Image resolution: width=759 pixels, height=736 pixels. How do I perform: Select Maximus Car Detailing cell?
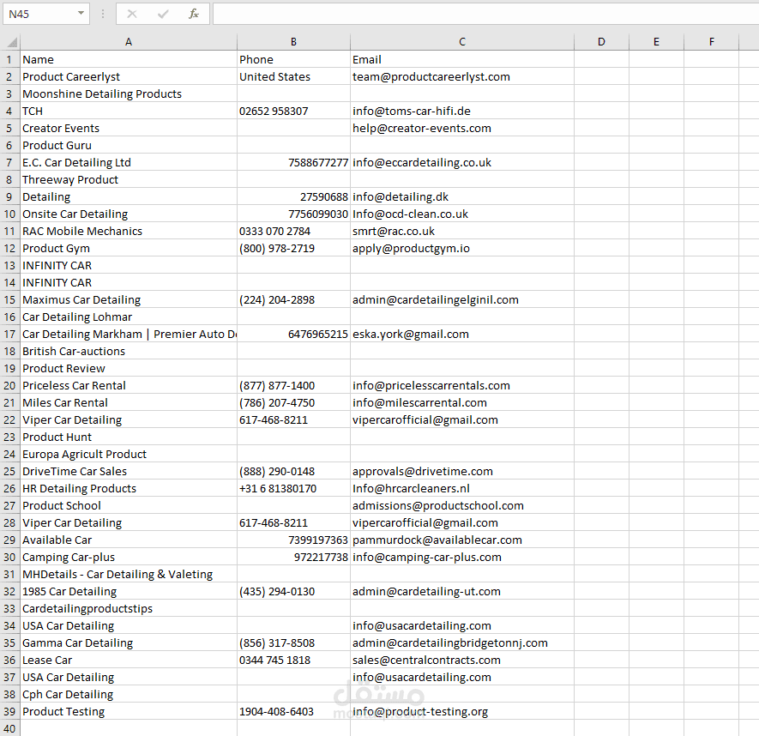click(x=129, y=299)
